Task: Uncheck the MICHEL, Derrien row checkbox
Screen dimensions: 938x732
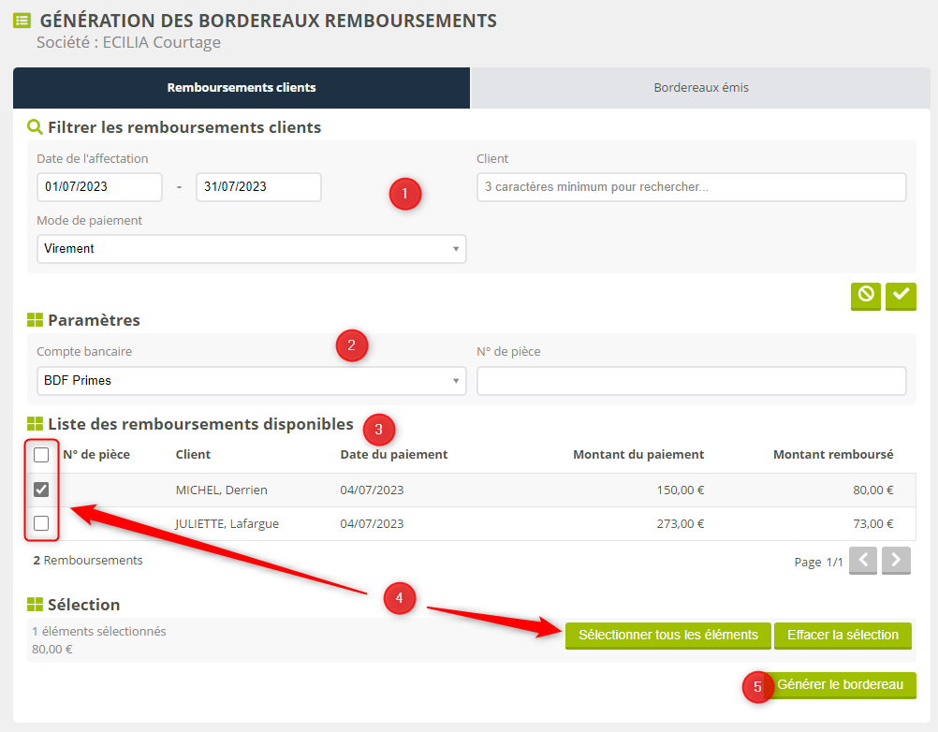Action: point(41,490)
